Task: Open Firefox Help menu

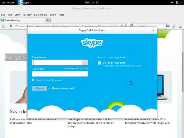Action: (x=62, y=15)
